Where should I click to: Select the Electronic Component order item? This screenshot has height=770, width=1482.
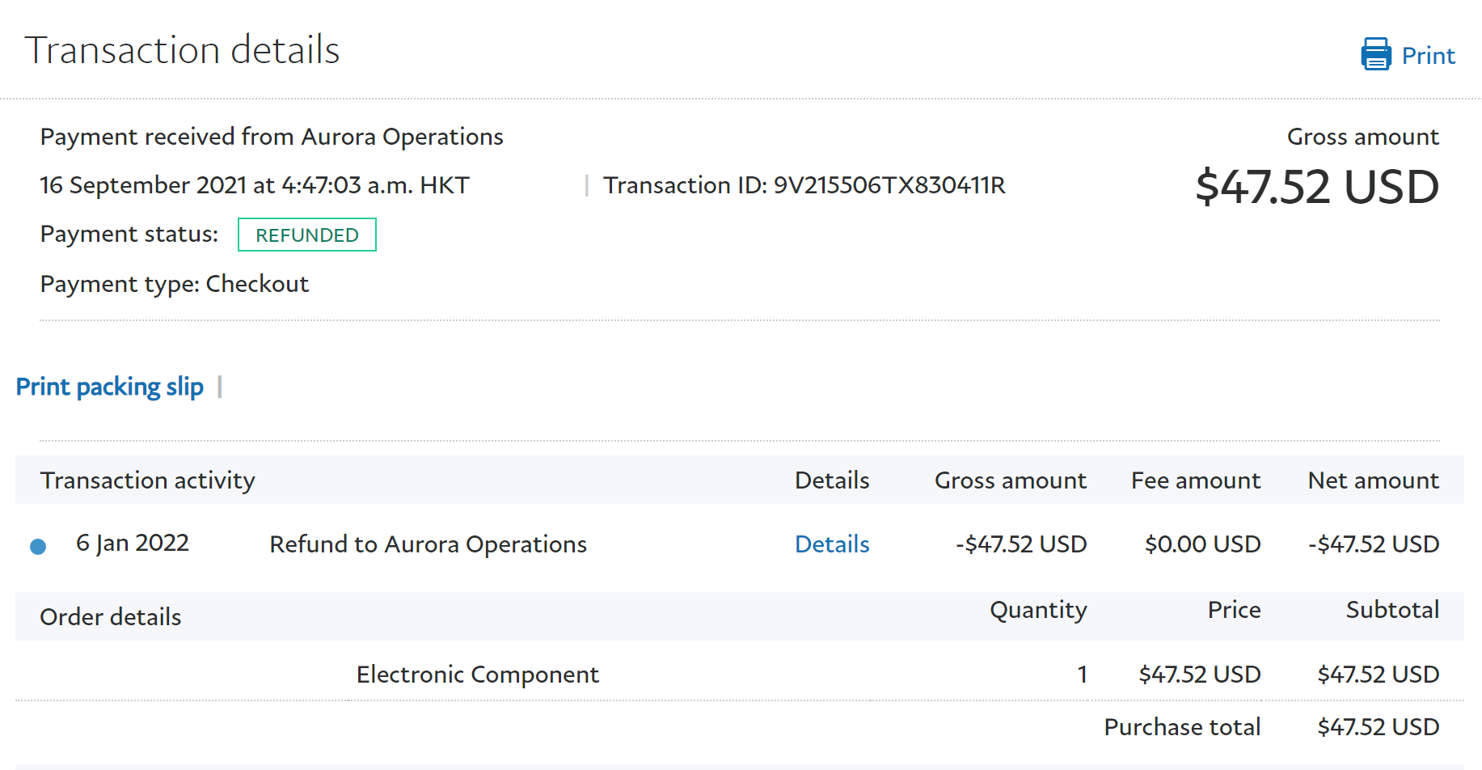coord(477,675)
